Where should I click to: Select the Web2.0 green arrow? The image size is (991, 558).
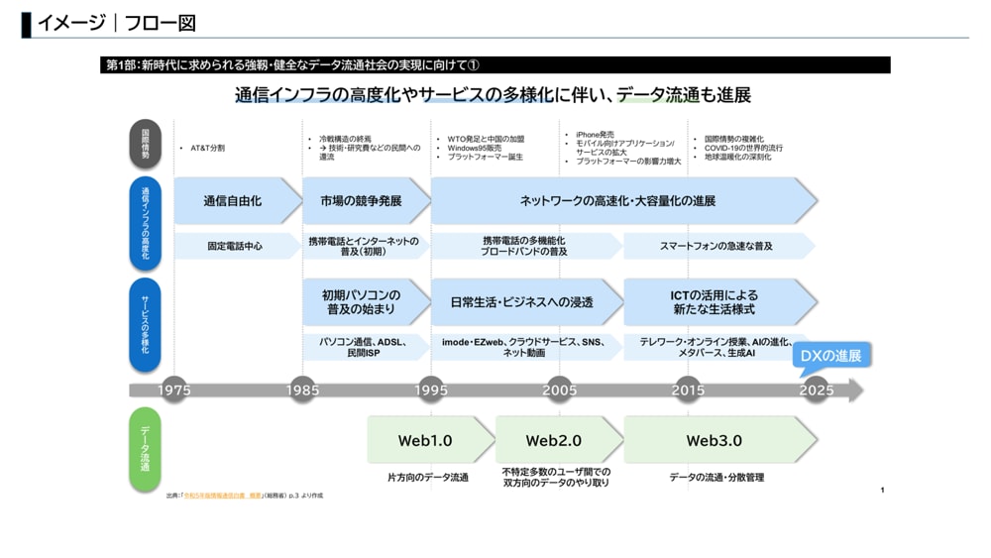(559, 440)
